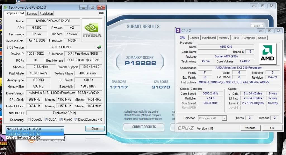Click the Bandwidth 128.8 GB/s field
The width and height of the screenshot is (286, 155).
tap(88, 86)
